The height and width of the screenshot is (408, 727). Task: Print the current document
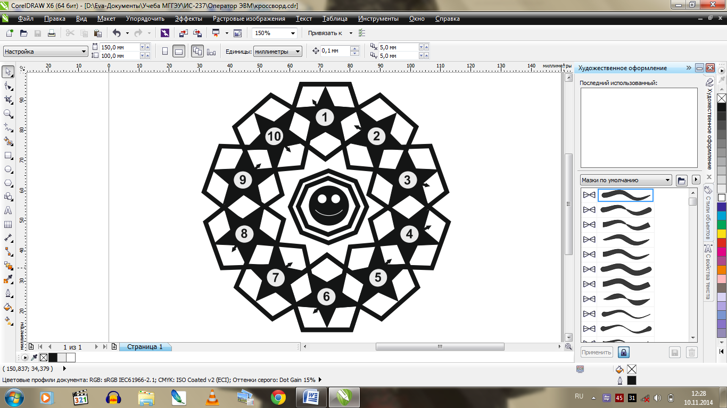point(52,33)
